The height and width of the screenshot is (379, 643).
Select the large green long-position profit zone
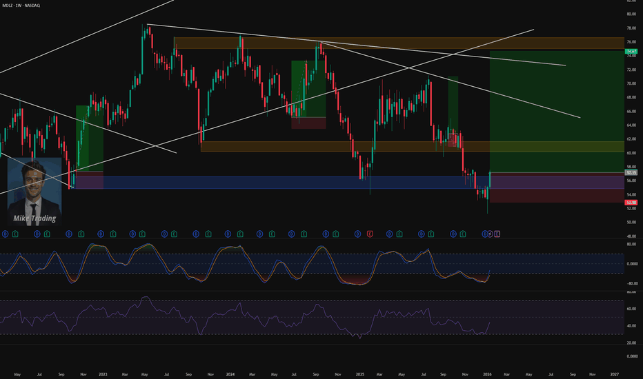coord(557,112)
